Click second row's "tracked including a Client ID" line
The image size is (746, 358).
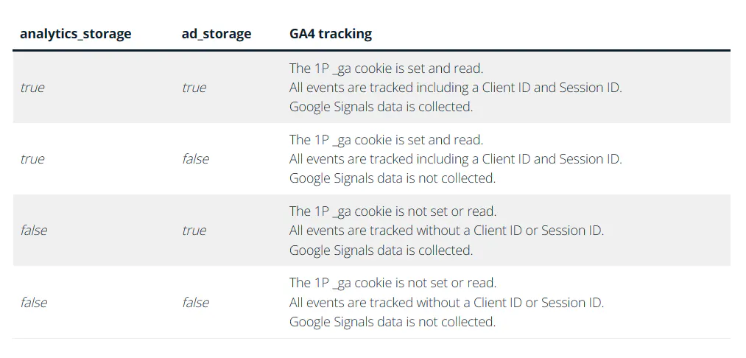click(455, 159)
